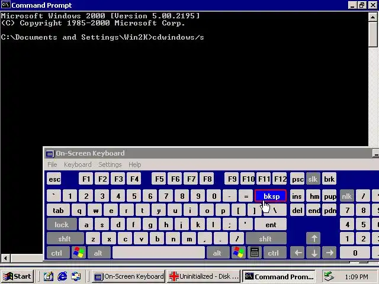Toggle the nlk num lock key
This screenshot has height=284, width=379.
[x=346, y=196]
